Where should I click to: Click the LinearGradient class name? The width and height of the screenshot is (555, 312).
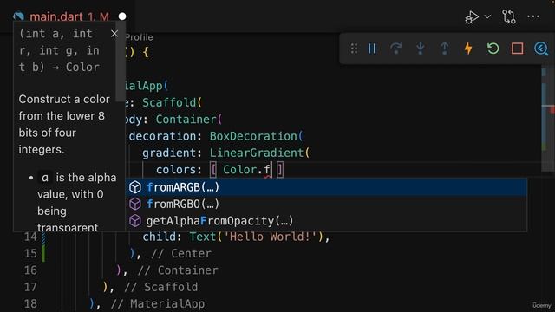coord(257,153)
